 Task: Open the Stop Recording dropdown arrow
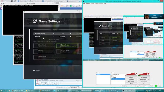point(149,79)
